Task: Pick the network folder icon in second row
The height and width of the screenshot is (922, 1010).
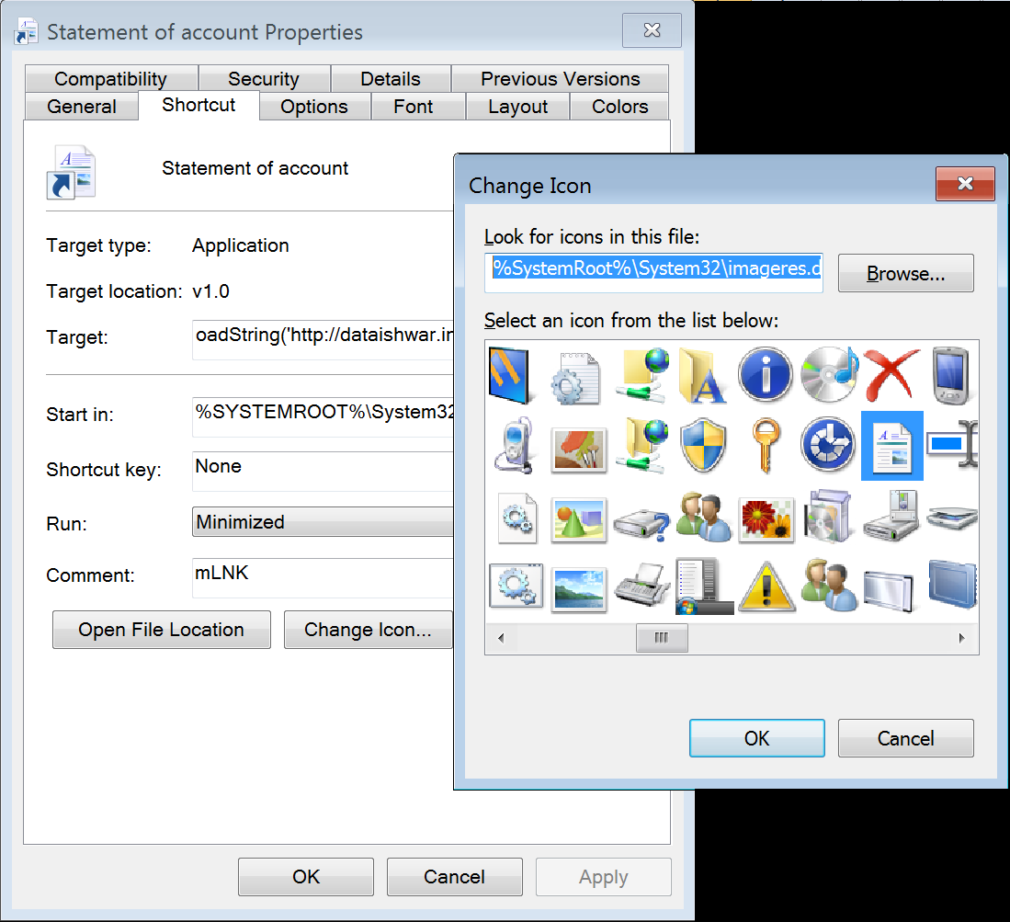Action: pos(641,445)
